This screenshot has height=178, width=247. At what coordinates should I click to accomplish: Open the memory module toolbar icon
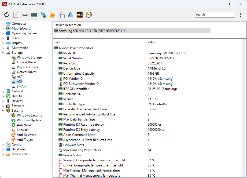(34, 15)
